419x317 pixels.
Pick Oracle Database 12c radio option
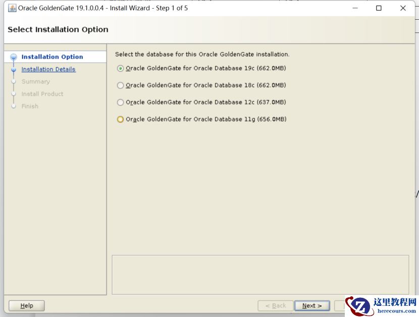120,102
